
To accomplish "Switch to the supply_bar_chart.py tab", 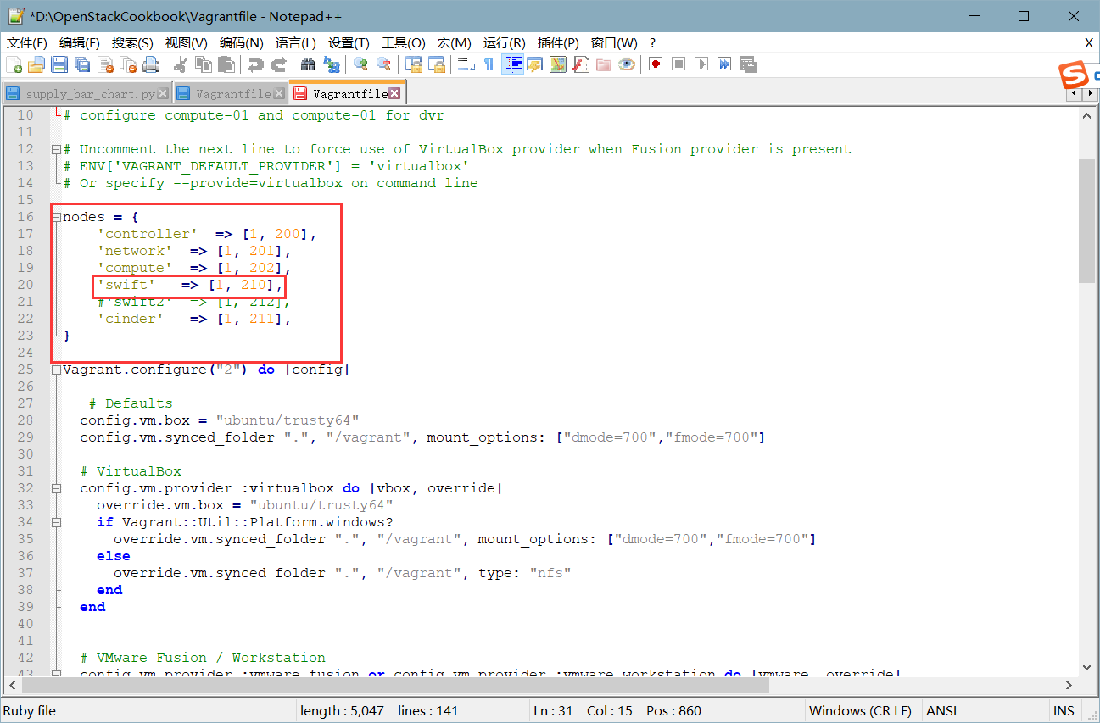I will coord(90,94).
